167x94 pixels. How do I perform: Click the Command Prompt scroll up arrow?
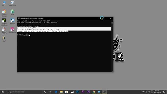(x=112, y=21)
